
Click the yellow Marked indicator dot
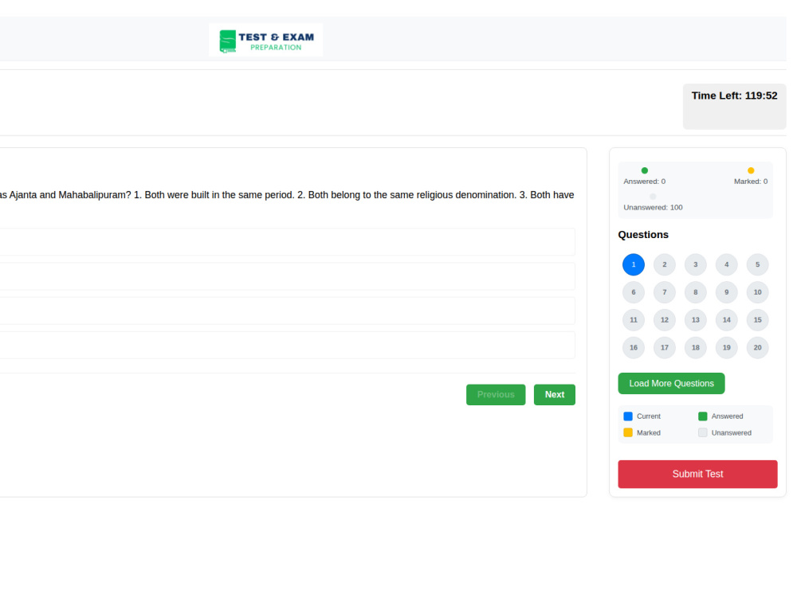coord(751,170)
